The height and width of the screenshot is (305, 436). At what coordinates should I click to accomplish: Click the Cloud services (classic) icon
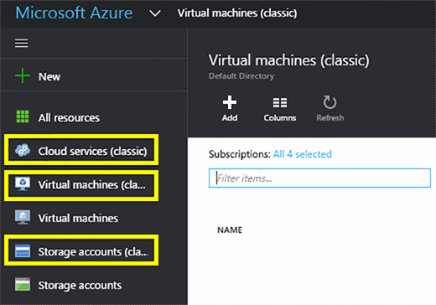point(23,150)
